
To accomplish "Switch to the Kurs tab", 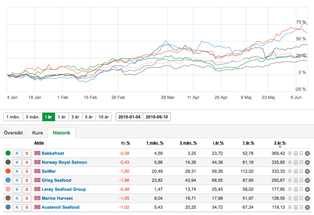I will click(37, 133).
